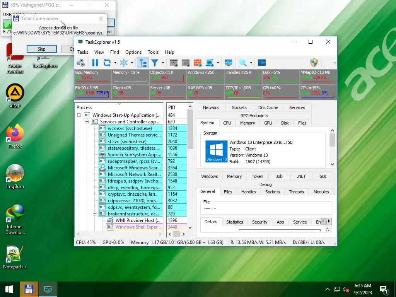
Task: Open the dropdown arrow beside the server monitor icon
Action: [218, 63]
